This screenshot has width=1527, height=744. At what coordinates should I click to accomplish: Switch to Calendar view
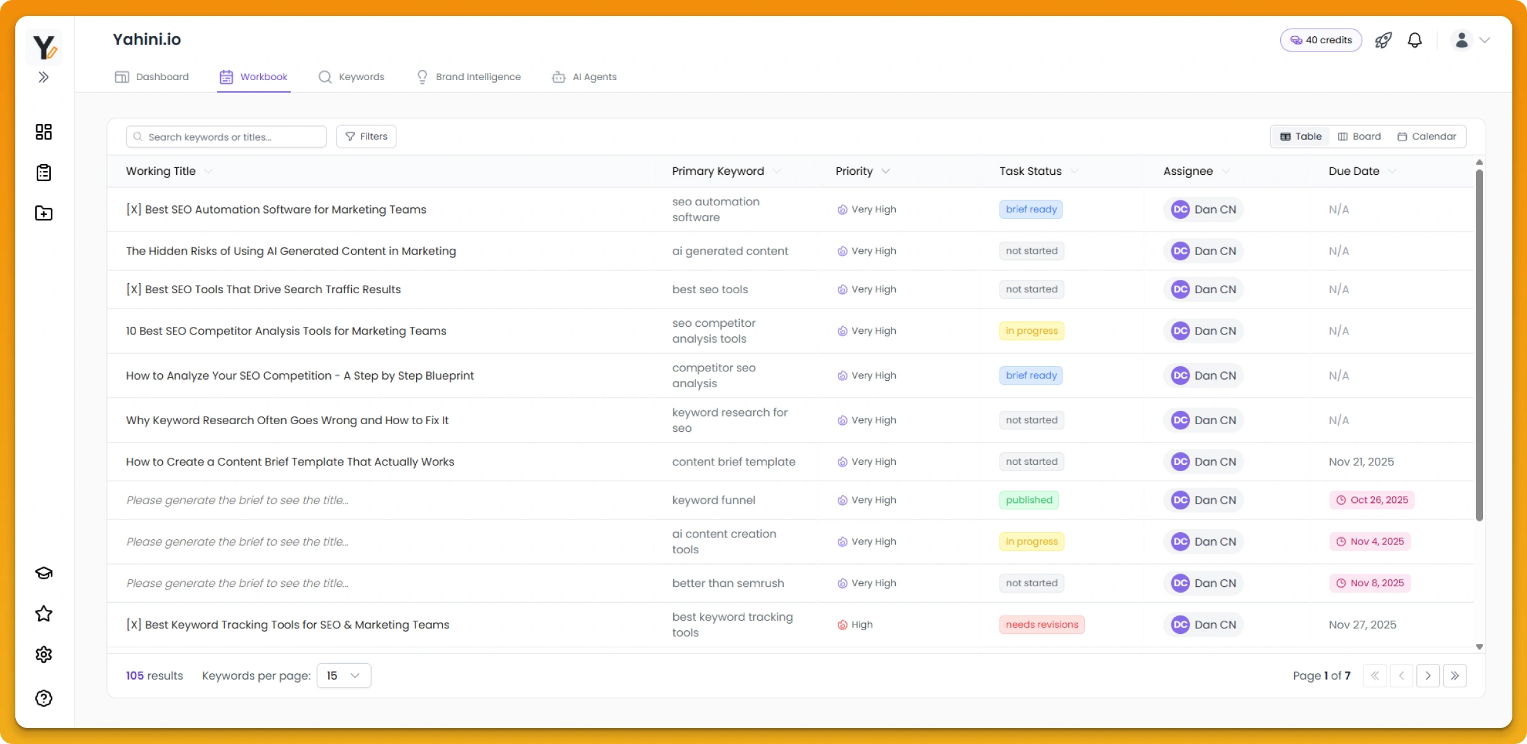pos(1426,136)
